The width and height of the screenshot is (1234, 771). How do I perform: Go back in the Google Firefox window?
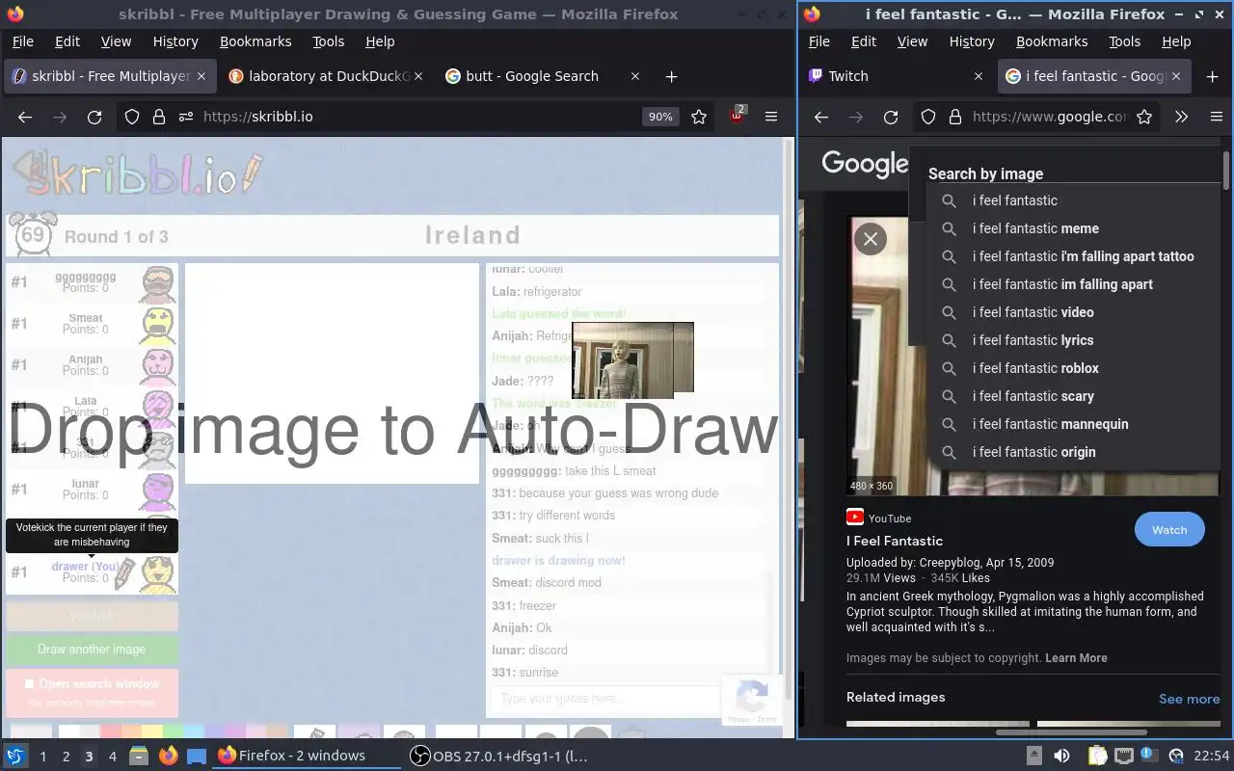point(821,117)
